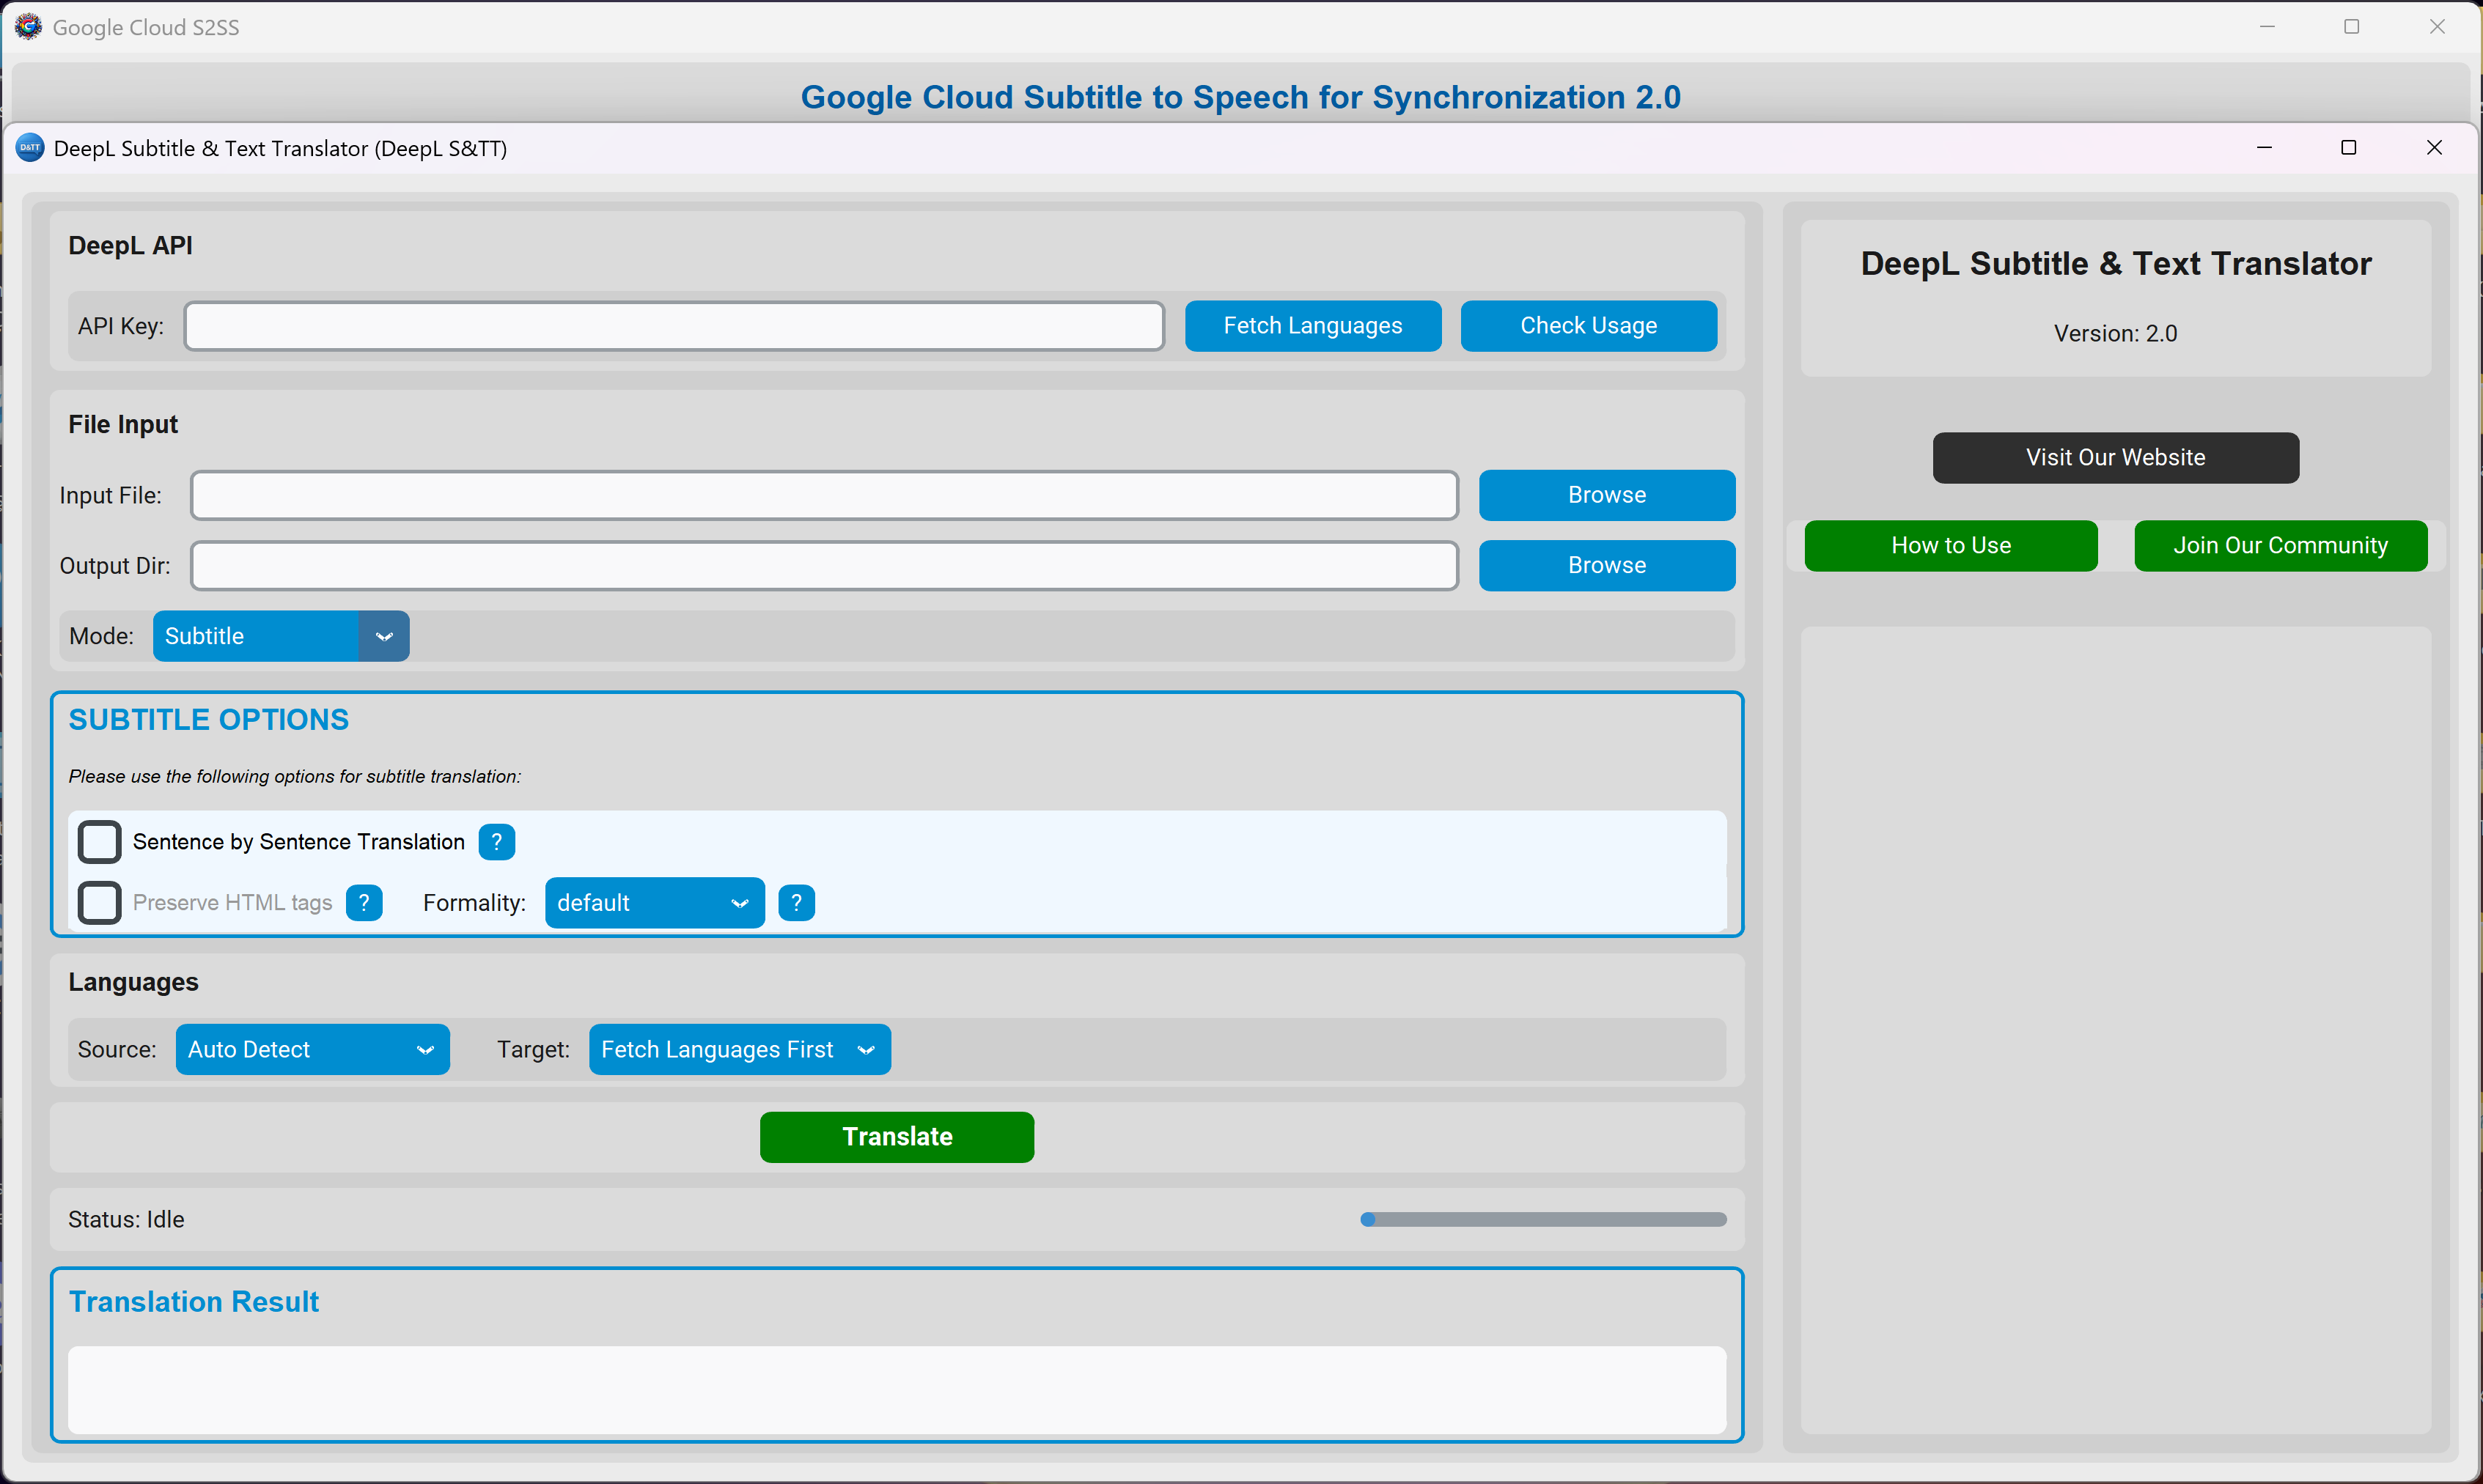Expand the Target language dropdown
The width and height of the screenshot is (2483, 1484).
[739, 1050]
